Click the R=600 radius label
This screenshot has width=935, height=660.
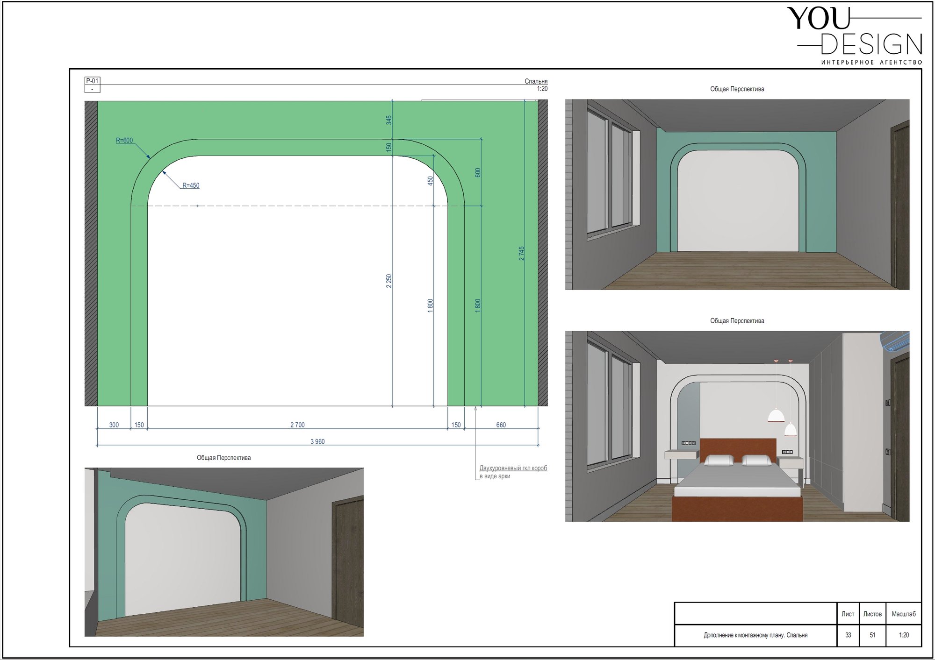point(124,140)
